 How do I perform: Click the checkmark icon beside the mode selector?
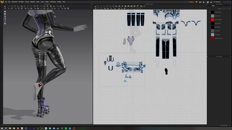pyautogui.click(x=211, y=2)
